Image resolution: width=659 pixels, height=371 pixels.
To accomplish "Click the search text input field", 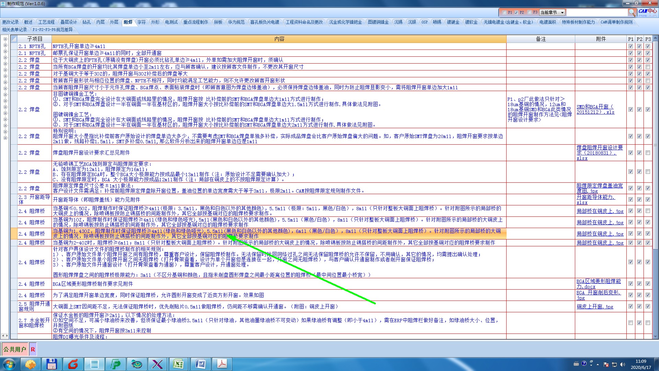I will [x=597, y=12].
